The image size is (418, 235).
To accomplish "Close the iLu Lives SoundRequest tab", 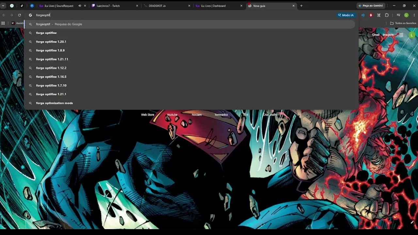I will pyautogui.click(x=85, y=6).
